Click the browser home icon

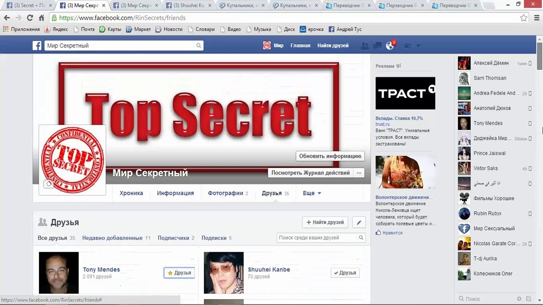[x=41, y=18]
